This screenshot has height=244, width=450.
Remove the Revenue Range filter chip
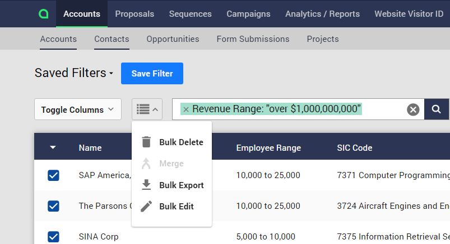click(x=186, y=109)
